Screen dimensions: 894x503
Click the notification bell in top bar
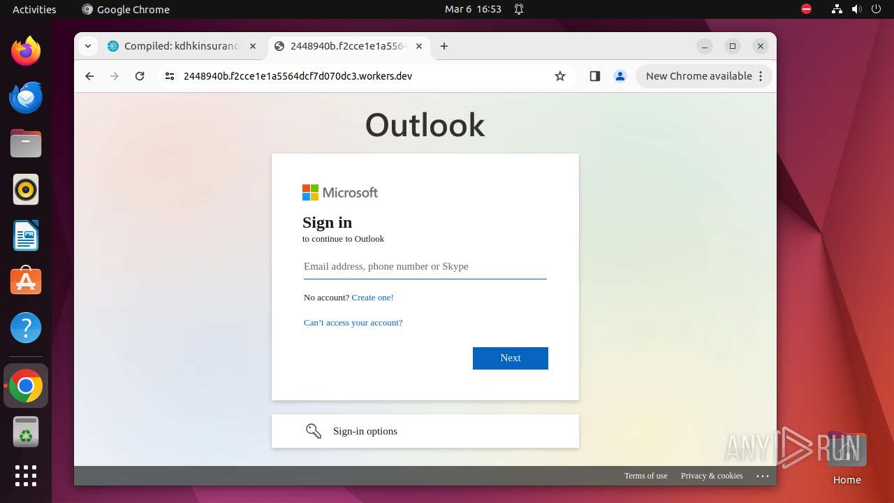click(x=519, y=9)
